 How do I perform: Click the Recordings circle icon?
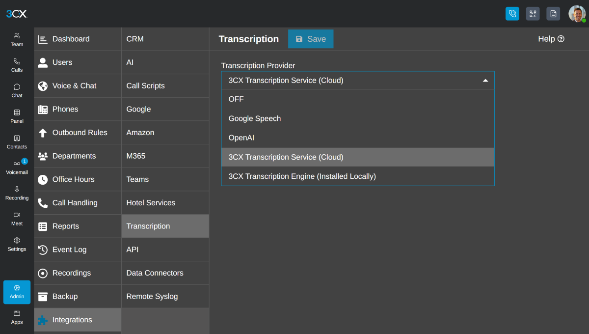point(43,273)
